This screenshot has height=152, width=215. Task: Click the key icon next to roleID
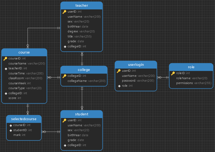[173, 73]
